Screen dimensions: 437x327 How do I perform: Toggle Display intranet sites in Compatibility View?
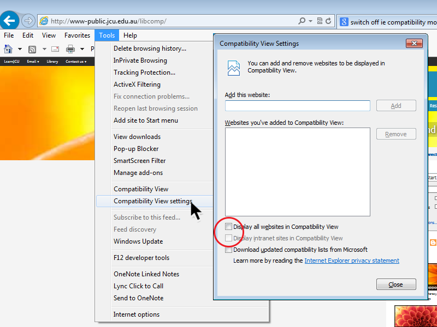tap(228, 238)
